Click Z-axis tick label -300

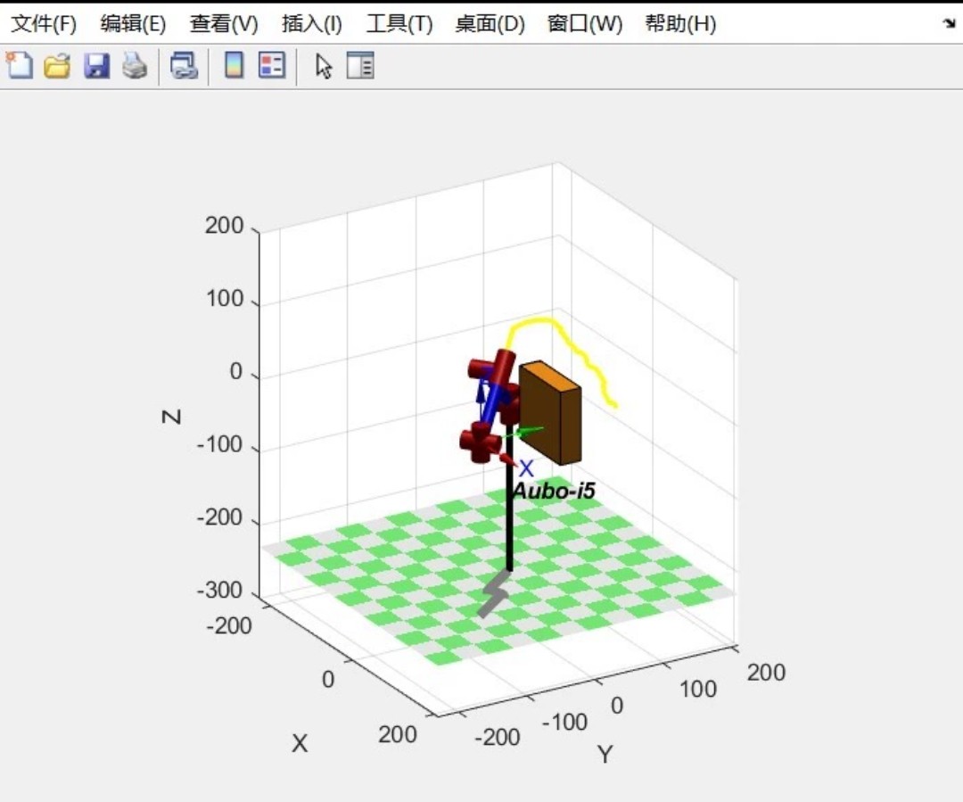tap(220, 590)
